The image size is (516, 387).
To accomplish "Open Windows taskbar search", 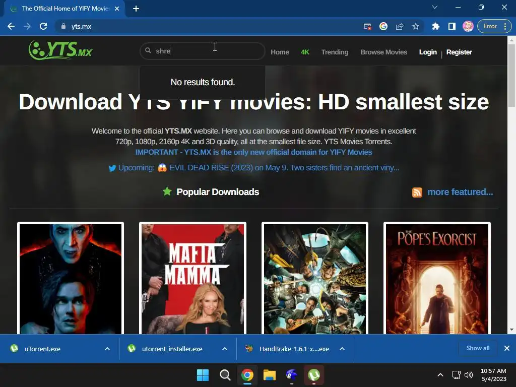I will (225, 375).
